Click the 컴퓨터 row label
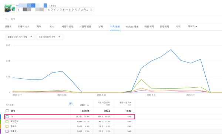The image size is (222, 134). pos(13,126)
